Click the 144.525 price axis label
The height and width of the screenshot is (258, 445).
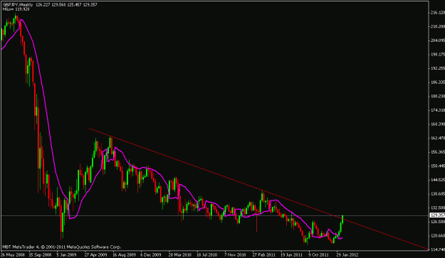pyautogui.click(x=438, y=180)
